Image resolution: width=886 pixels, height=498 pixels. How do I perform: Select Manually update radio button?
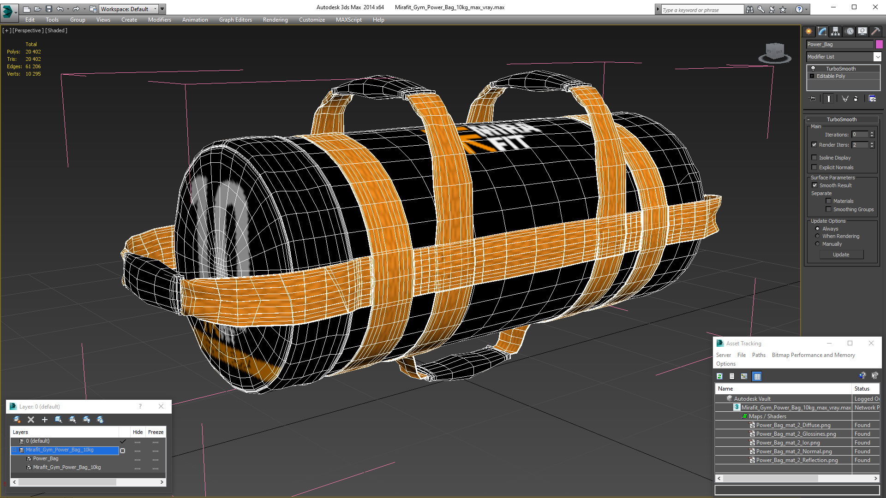(817, 244)
